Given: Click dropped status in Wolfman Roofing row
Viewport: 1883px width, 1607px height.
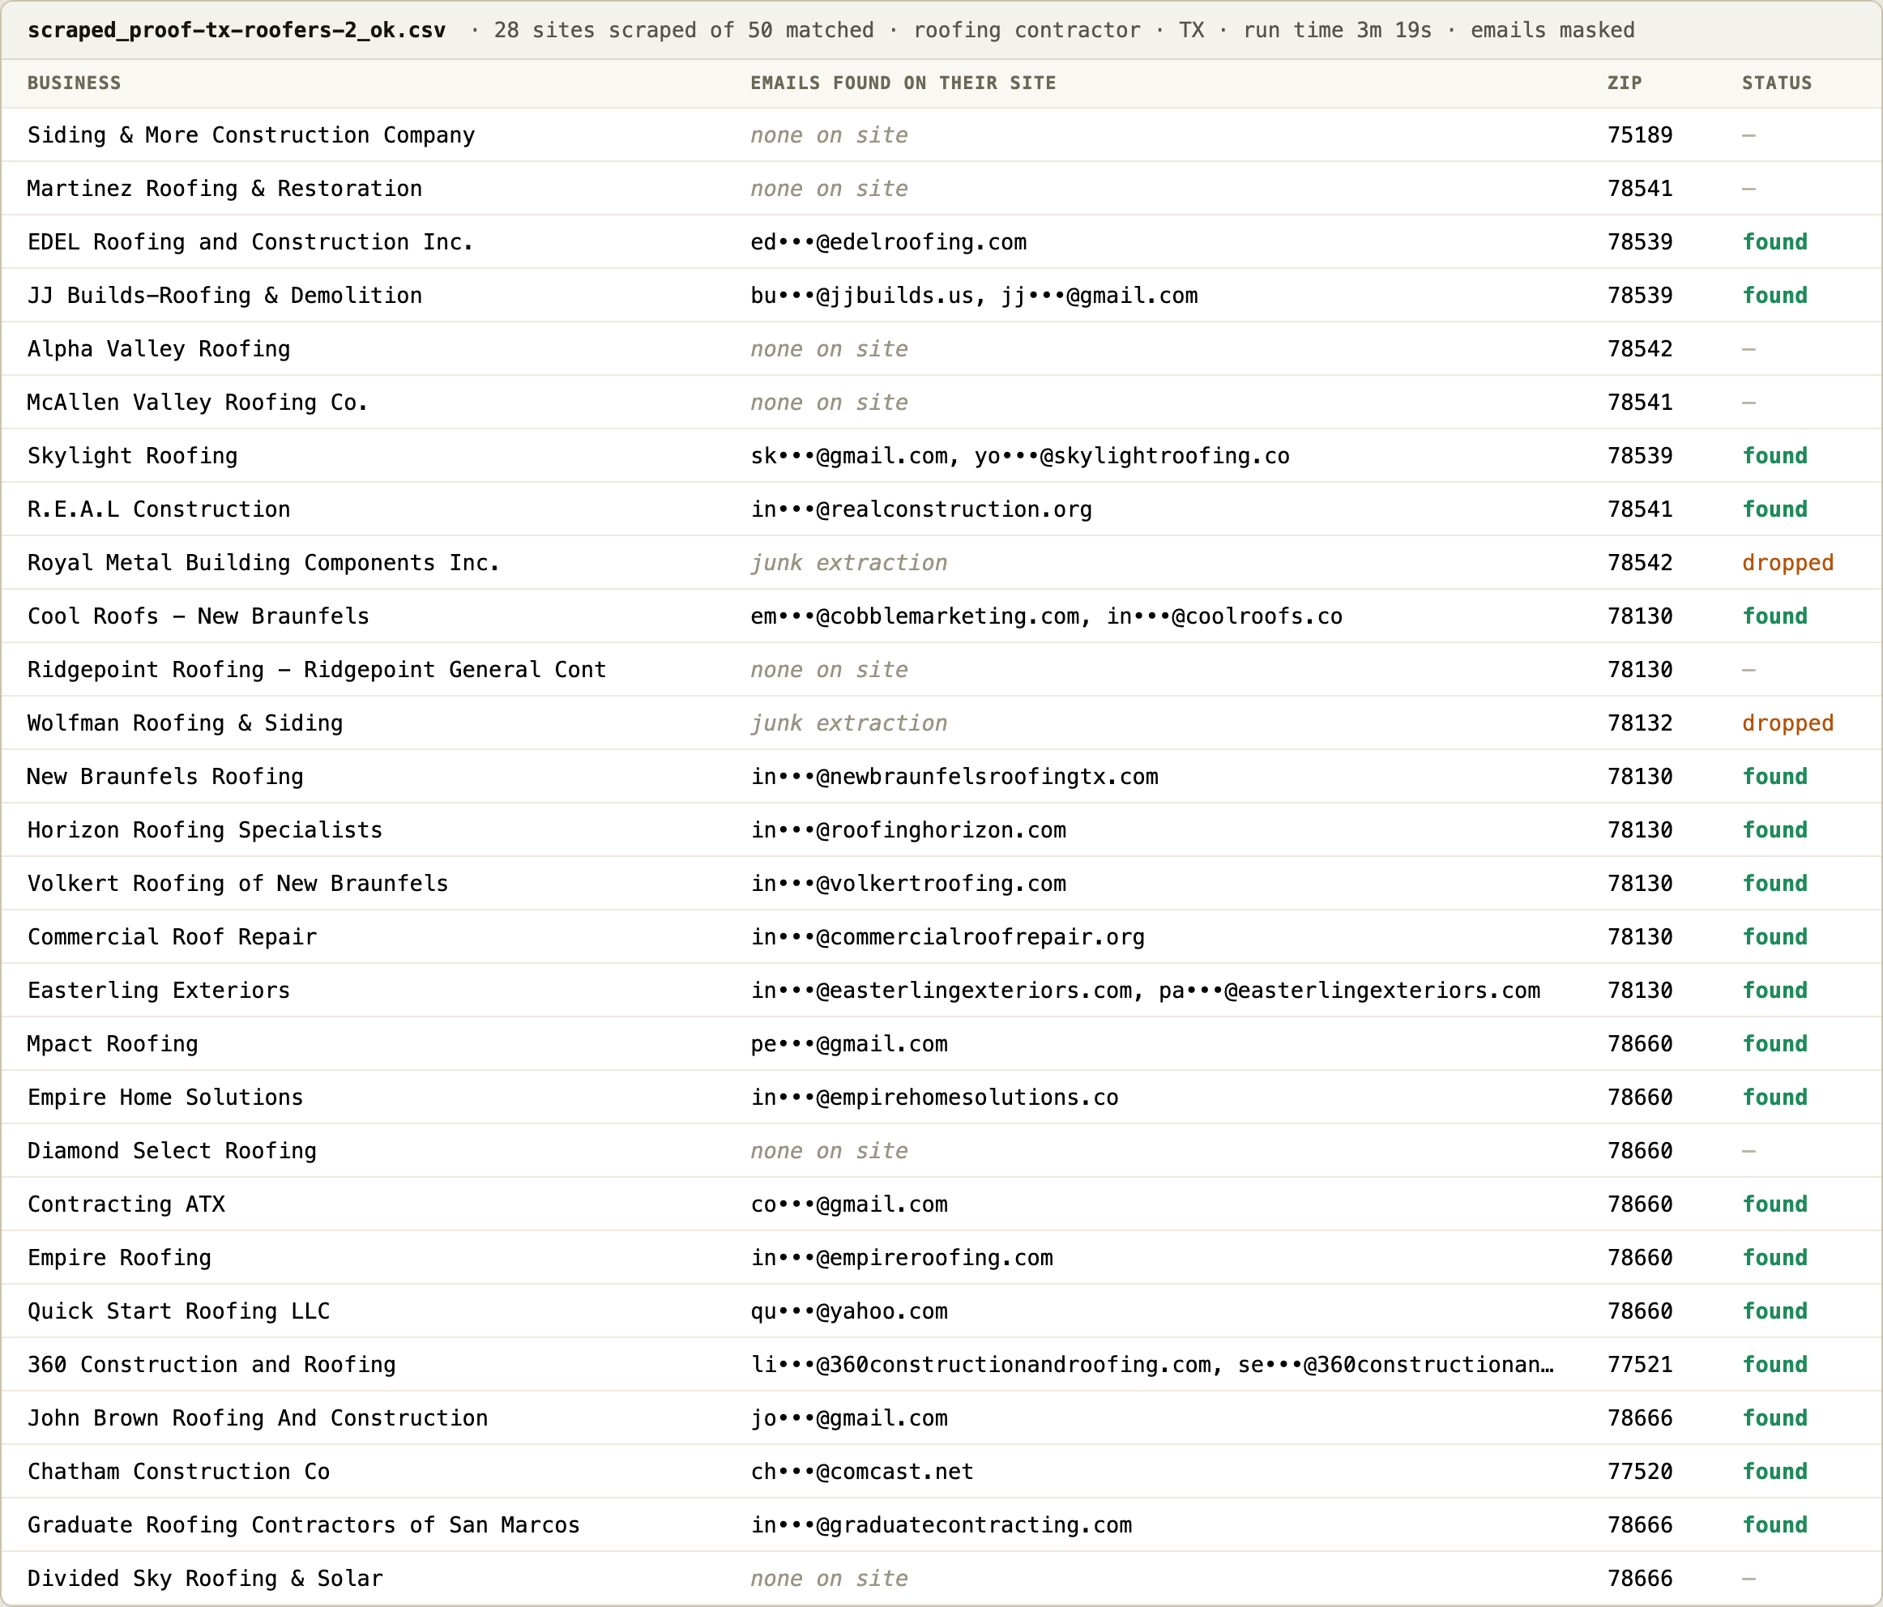Looking at the screenshot, I should [1787, 724].
